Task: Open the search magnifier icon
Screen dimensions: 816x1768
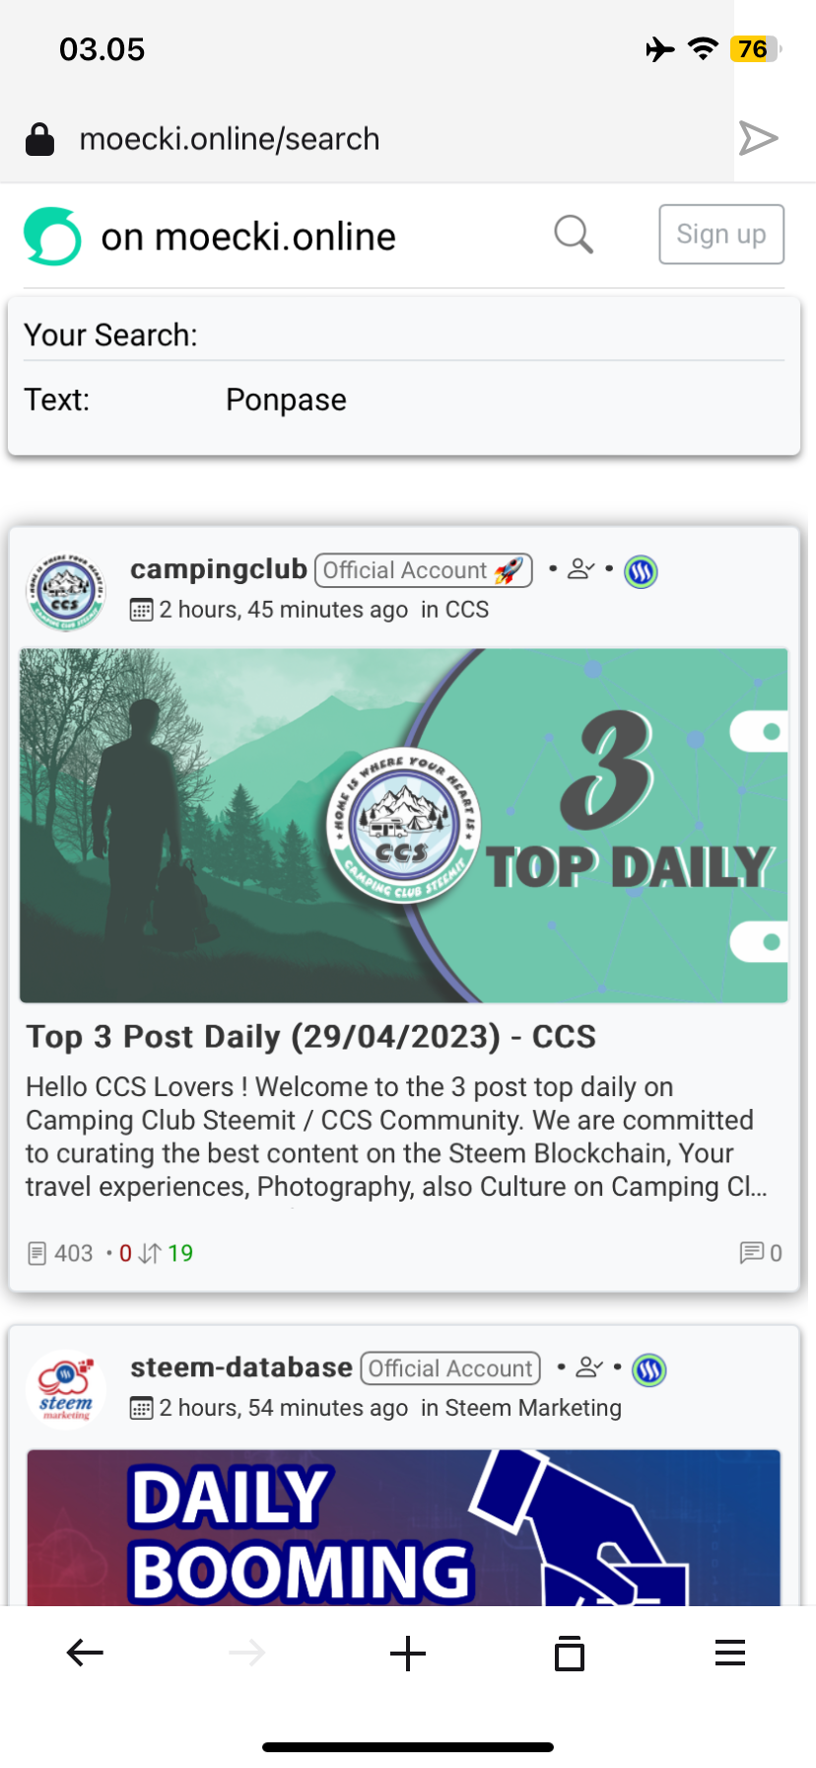Action: click(574, 235)
